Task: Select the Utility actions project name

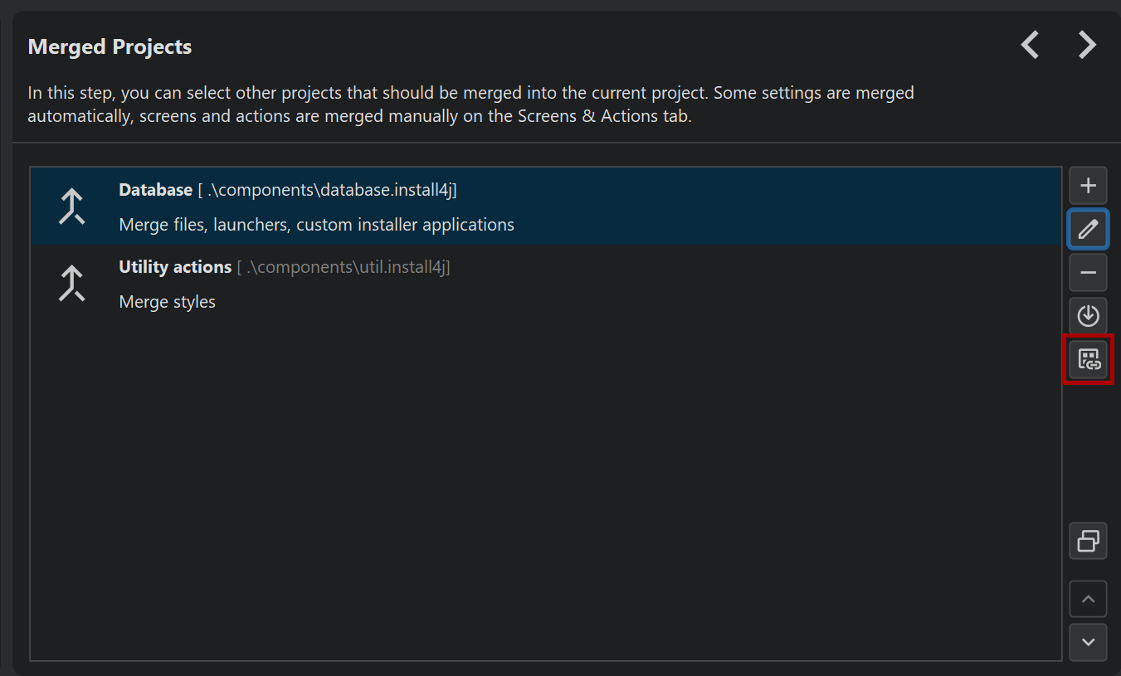Action: tap(175, 267)
